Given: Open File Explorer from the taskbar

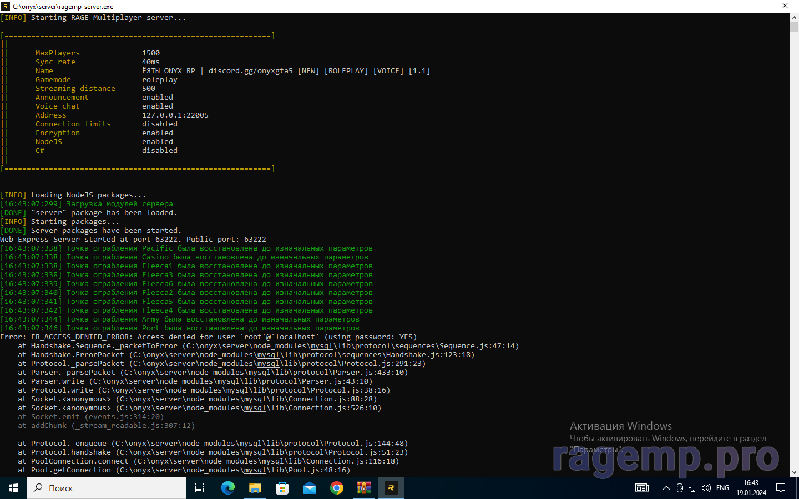Looking at the screenshot, I should 255,488.
